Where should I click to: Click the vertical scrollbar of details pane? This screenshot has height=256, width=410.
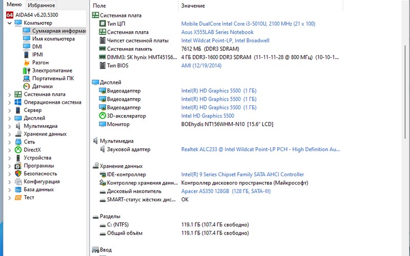click(x=405, y=92)
